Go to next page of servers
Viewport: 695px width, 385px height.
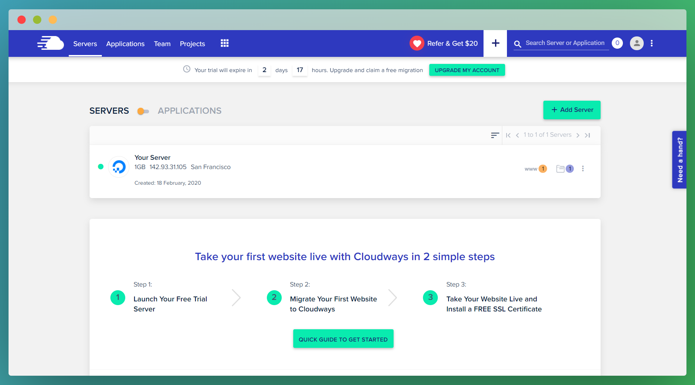coord(578,135)
